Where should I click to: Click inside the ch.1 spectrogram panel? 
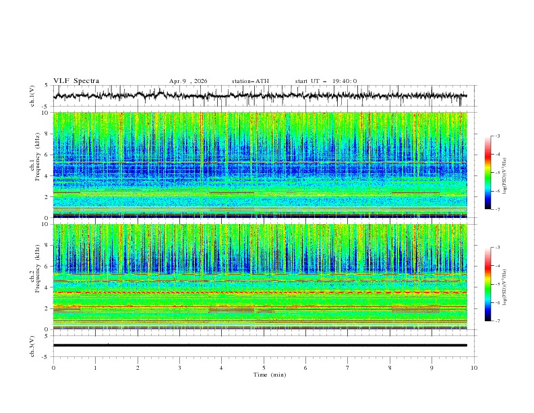coord(260,165)
